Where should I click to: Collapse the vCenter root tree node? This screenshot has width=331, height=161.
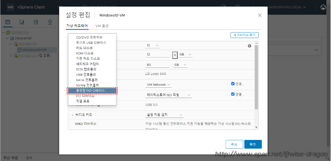[3, 33]
